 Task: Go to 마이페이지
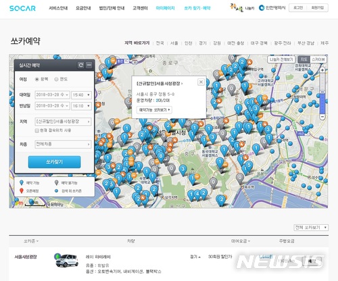click(x=165, y=8)
